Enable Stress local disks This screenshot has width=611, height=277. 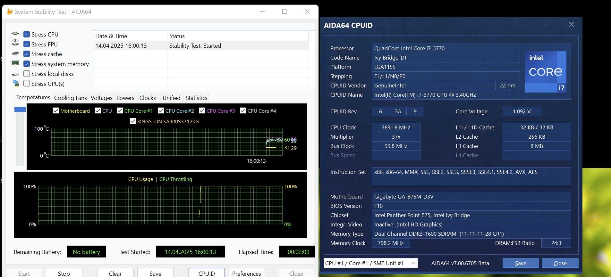tap(27, 74)
